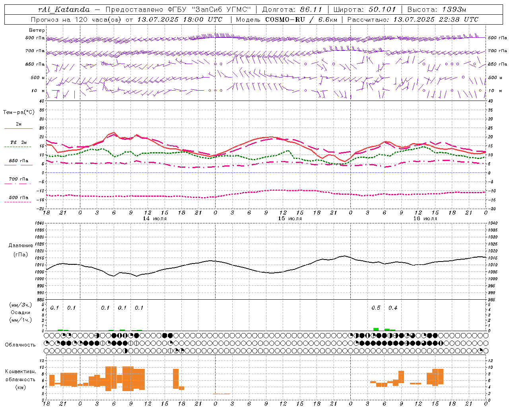
Task: Click the 14 июля date label
Action: click(x=155, y=219)
